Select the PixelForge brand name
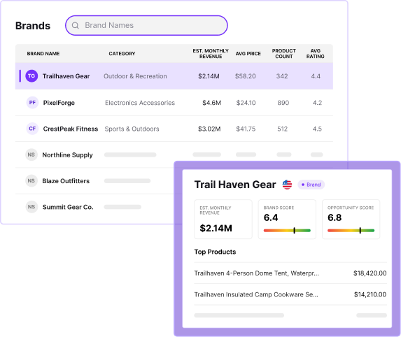This screenshot has height=337, width=401. point(59,103)
